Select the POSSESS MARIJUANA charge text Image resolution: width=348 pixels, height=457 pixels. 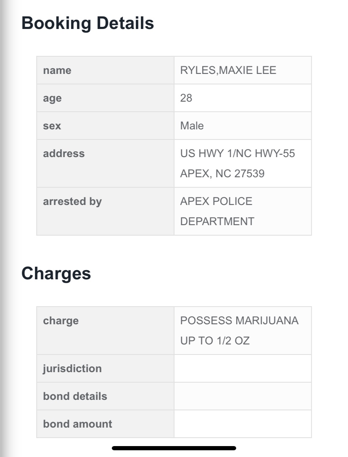point(239,321)
